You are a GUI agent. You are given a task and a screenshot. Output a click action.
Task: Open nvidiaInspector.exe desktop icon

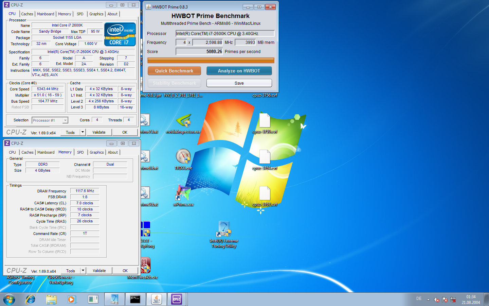coord(183,124)
